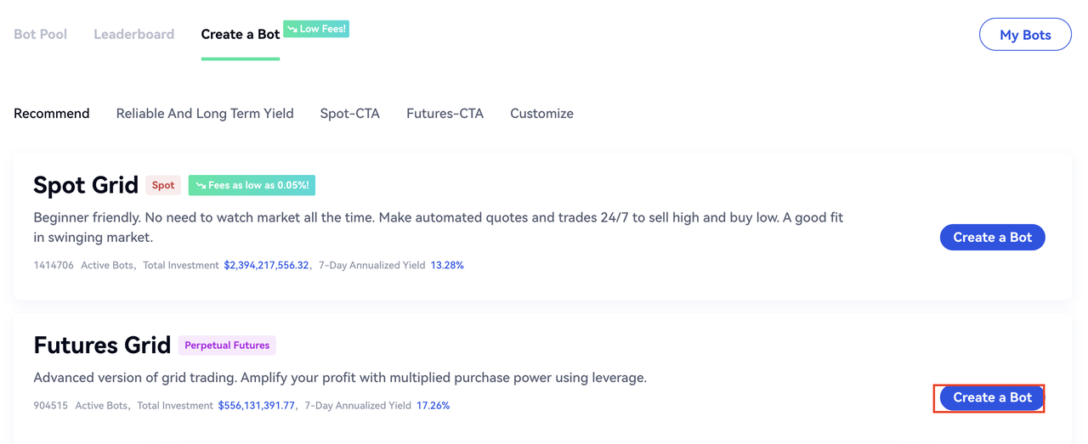Click the down-trend icon in the Low Fees badge
1088x444 pixels.
[x=292, y=29]
